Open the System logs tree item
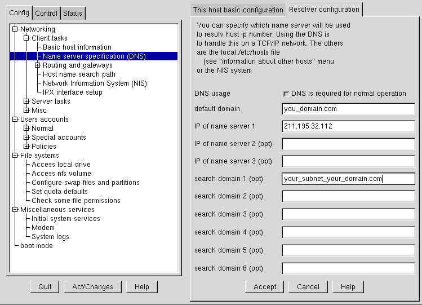Screen dimensions: 422x305 50,237
